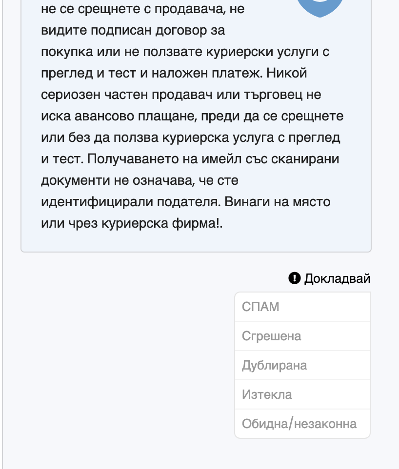Choose the Сгрешена report option
Screen dimensions: 399x469
click(x=302, y=336)
